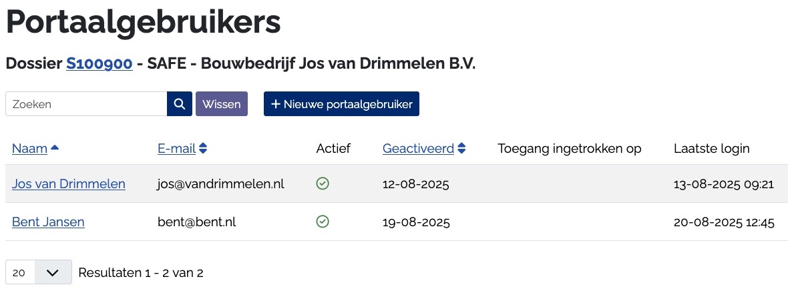Screen dimensions: 788x301
Task: Click active checkmark icon for Bent Jansen
Action: tap(323, 222)
